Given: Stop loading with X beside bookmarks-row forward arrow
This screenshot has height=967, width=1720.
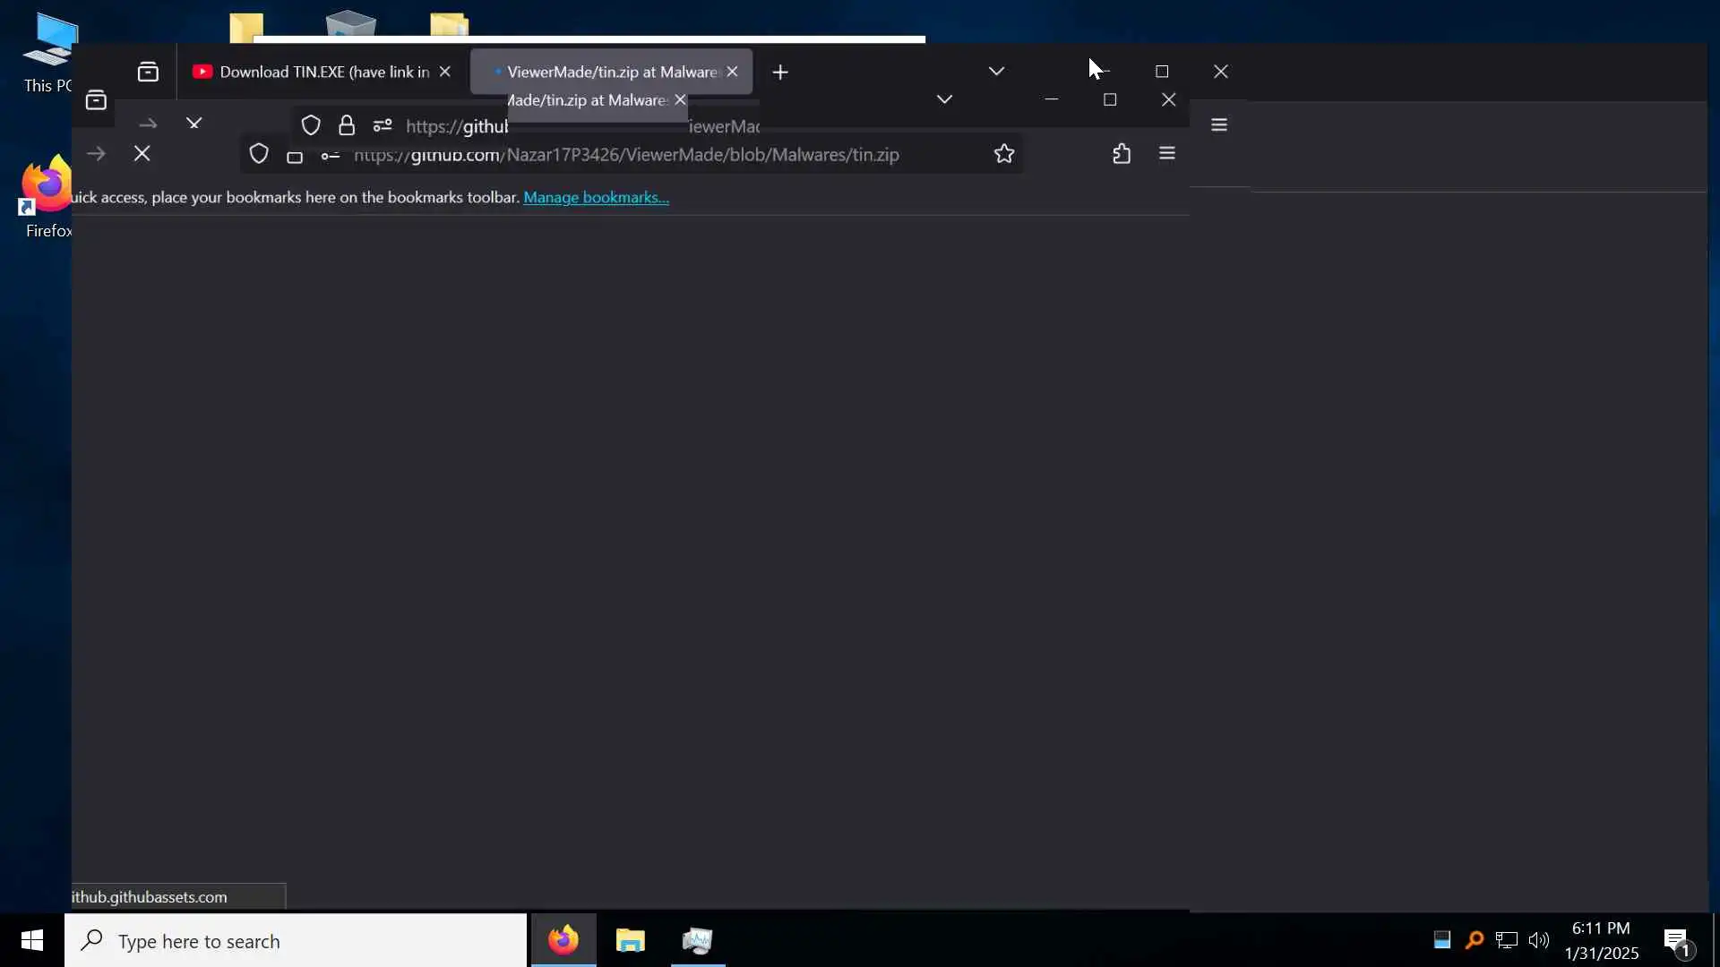Looking at the screenshot, I should pos(142,154).
